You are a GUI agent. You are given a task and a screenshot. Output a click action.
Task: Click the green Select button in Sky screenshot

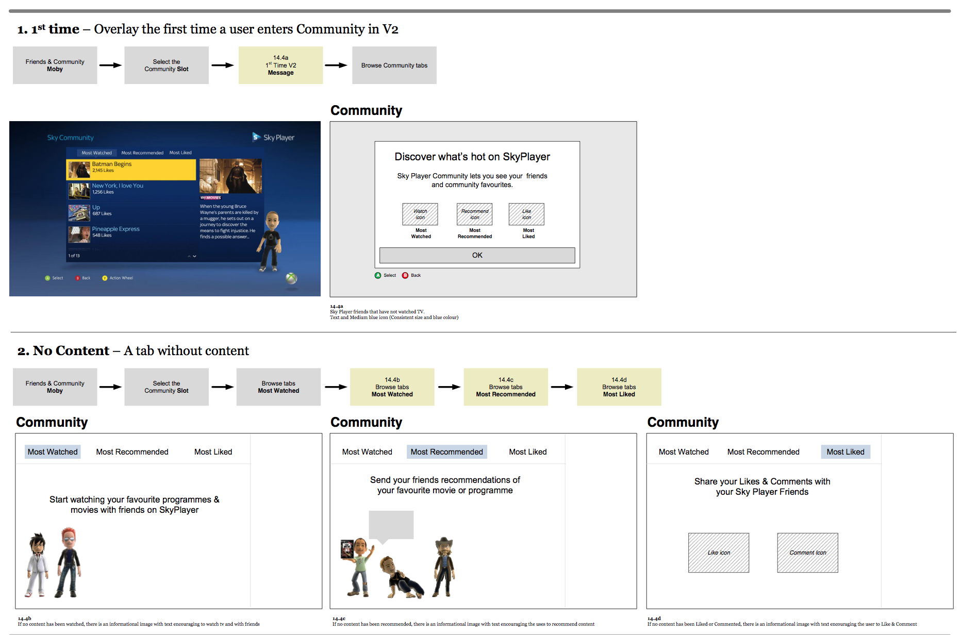click(x=54, y=278)
